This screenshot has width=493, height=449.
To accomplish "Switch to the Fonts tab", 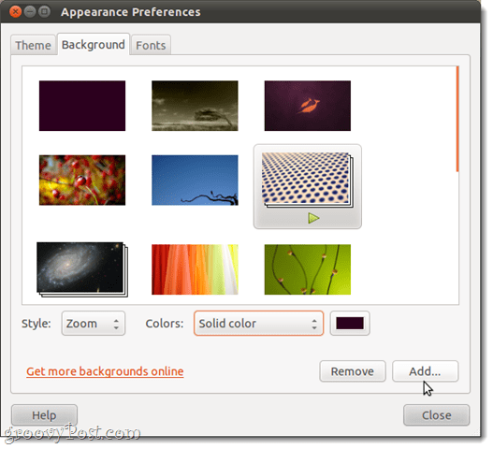I will (151, 45).
